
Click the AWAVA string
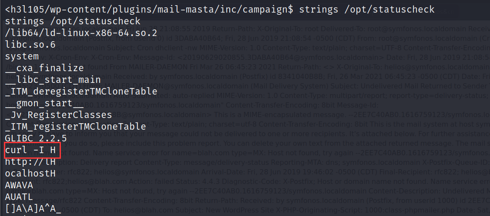(19, 186)
